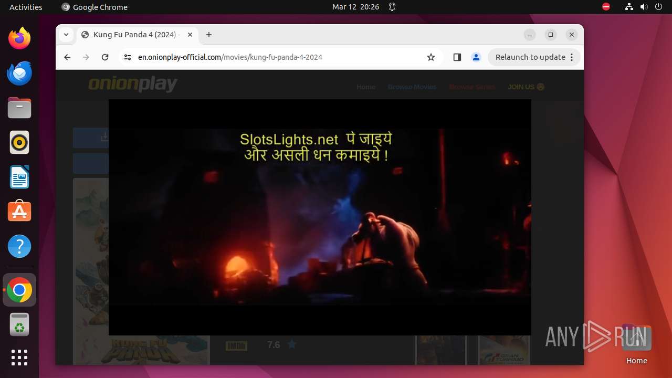Expand the Chrome tab search dropdown

66,35
